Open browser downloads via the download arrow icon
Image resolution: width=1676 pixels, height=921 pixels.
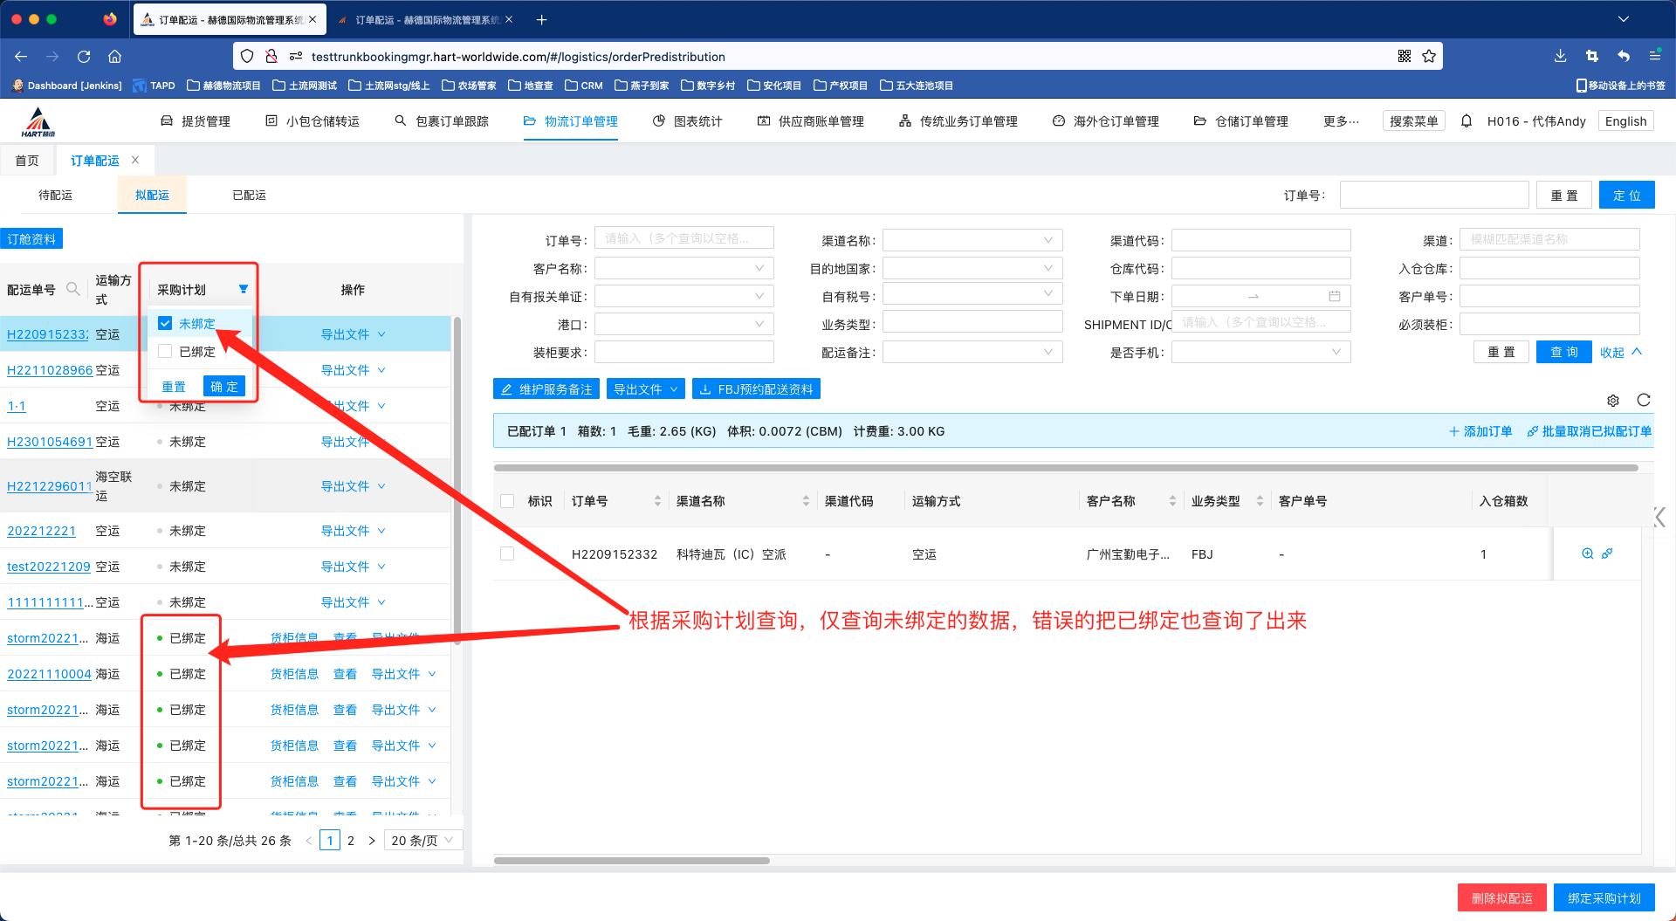[x=1560, y=56]
